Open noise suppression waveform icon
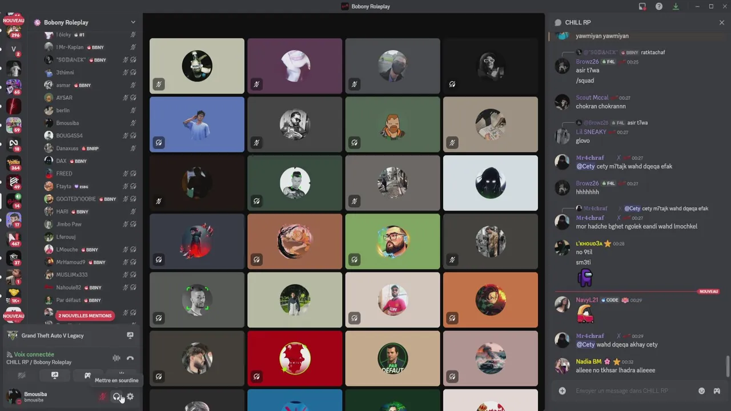Image resolution: width=731 pixels, height=411 pixels. pos(117,358)
